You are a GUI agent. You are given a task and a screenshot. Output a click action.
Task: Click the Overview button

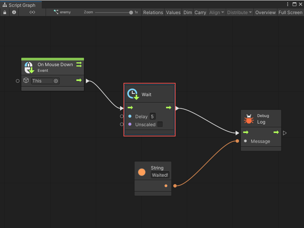coord(265,12)
